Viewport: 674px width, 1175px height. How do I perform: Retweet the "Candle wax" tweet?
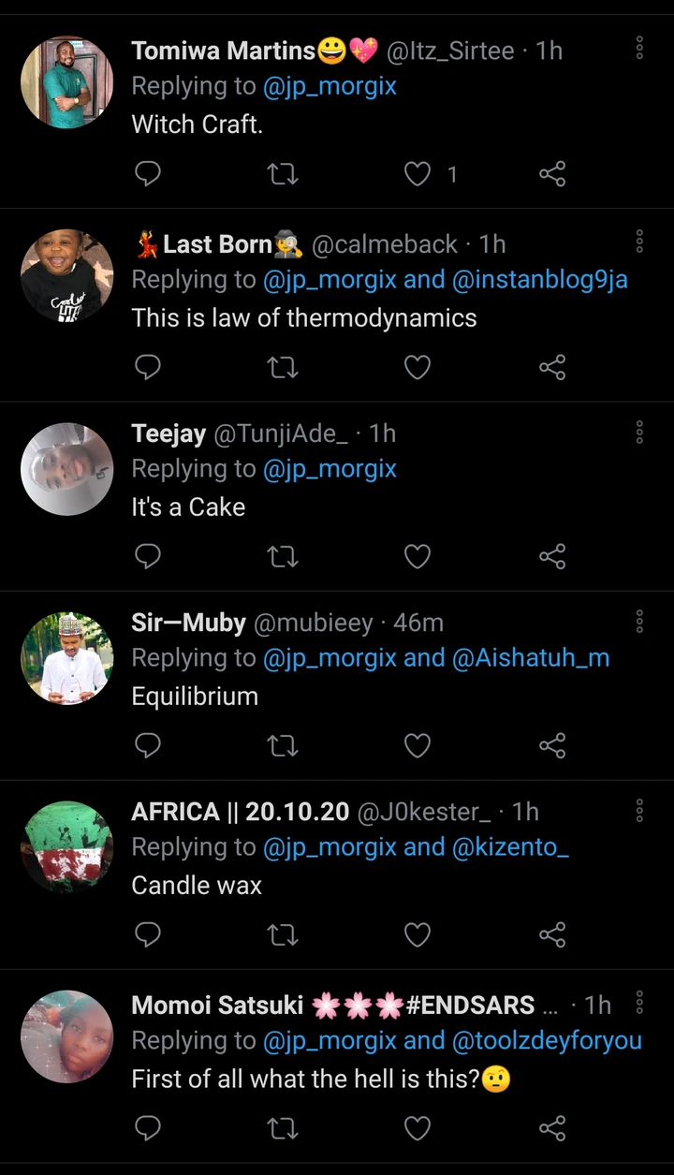282,934
